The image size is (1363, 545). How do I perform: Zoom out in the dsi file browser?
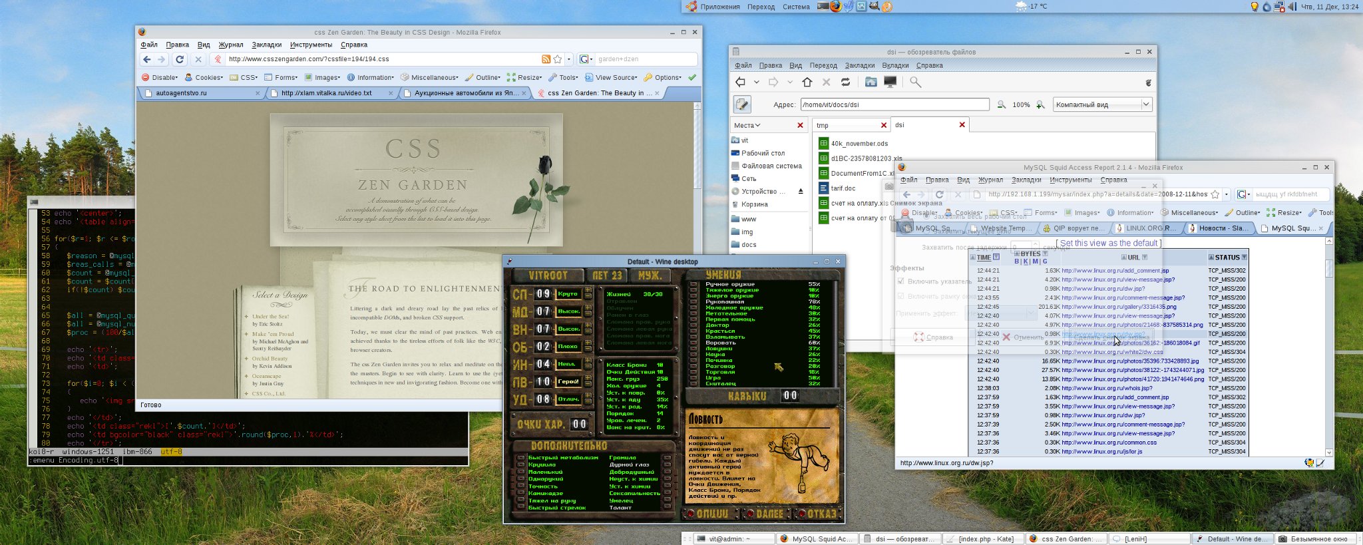(1001, 104)
